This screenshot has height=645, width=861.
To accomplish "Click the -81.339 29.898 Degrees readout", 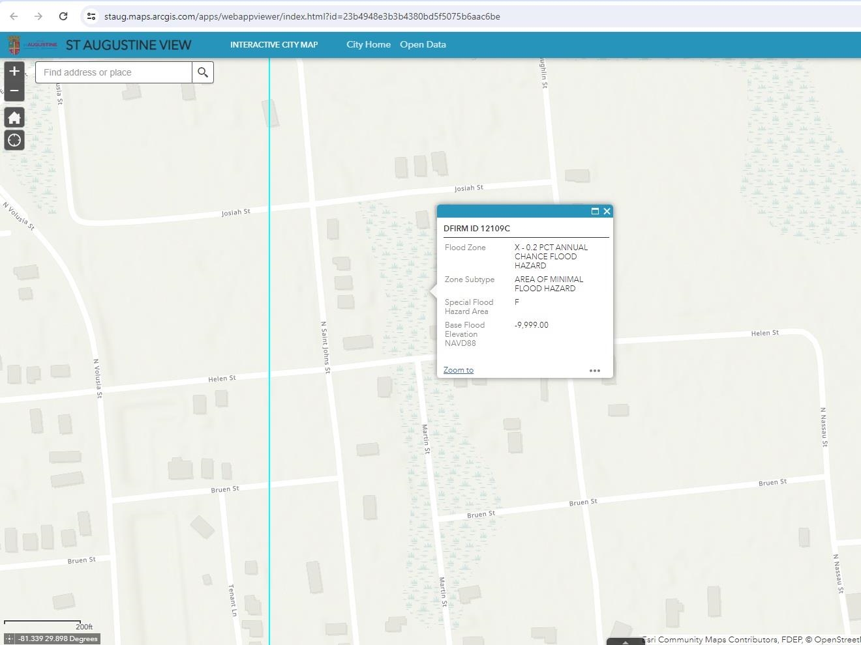I will tap(58, 639).
